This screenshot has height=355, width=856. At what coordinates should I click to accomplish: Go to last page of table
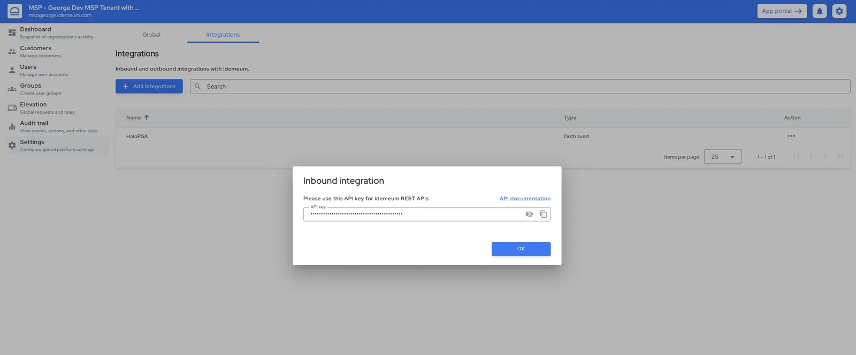pos(840,156)
